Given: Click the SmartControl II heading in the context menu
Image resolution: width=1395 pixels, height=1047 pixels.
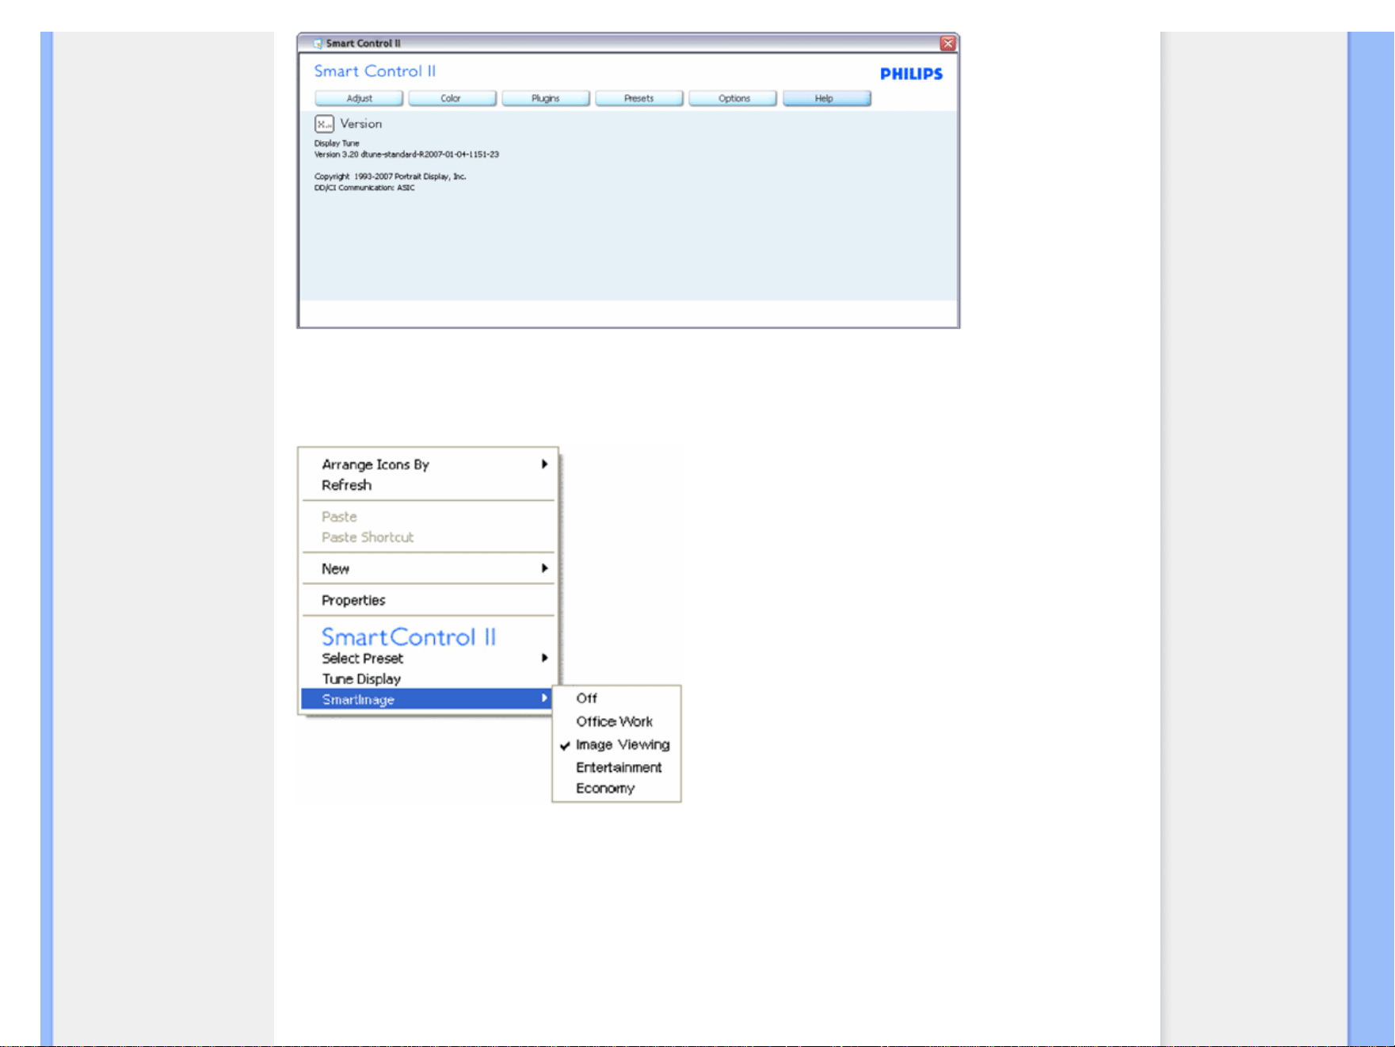Looking at the screenshot, I should [x=409, y=637].
